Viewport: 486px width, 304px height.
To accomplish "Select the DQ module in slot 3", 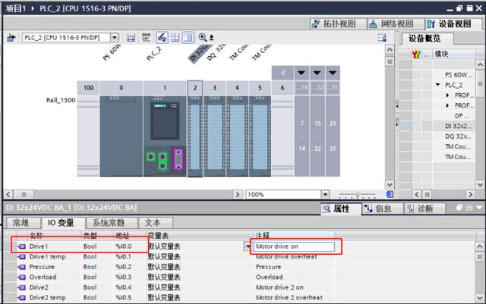I will point(214,136).
